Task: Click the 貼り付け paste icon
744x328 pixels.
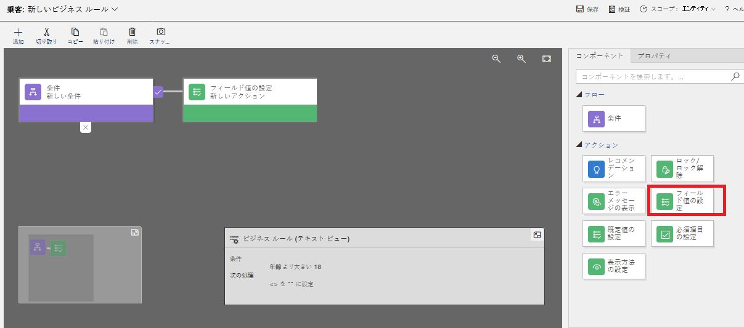Action: [104, 32]
